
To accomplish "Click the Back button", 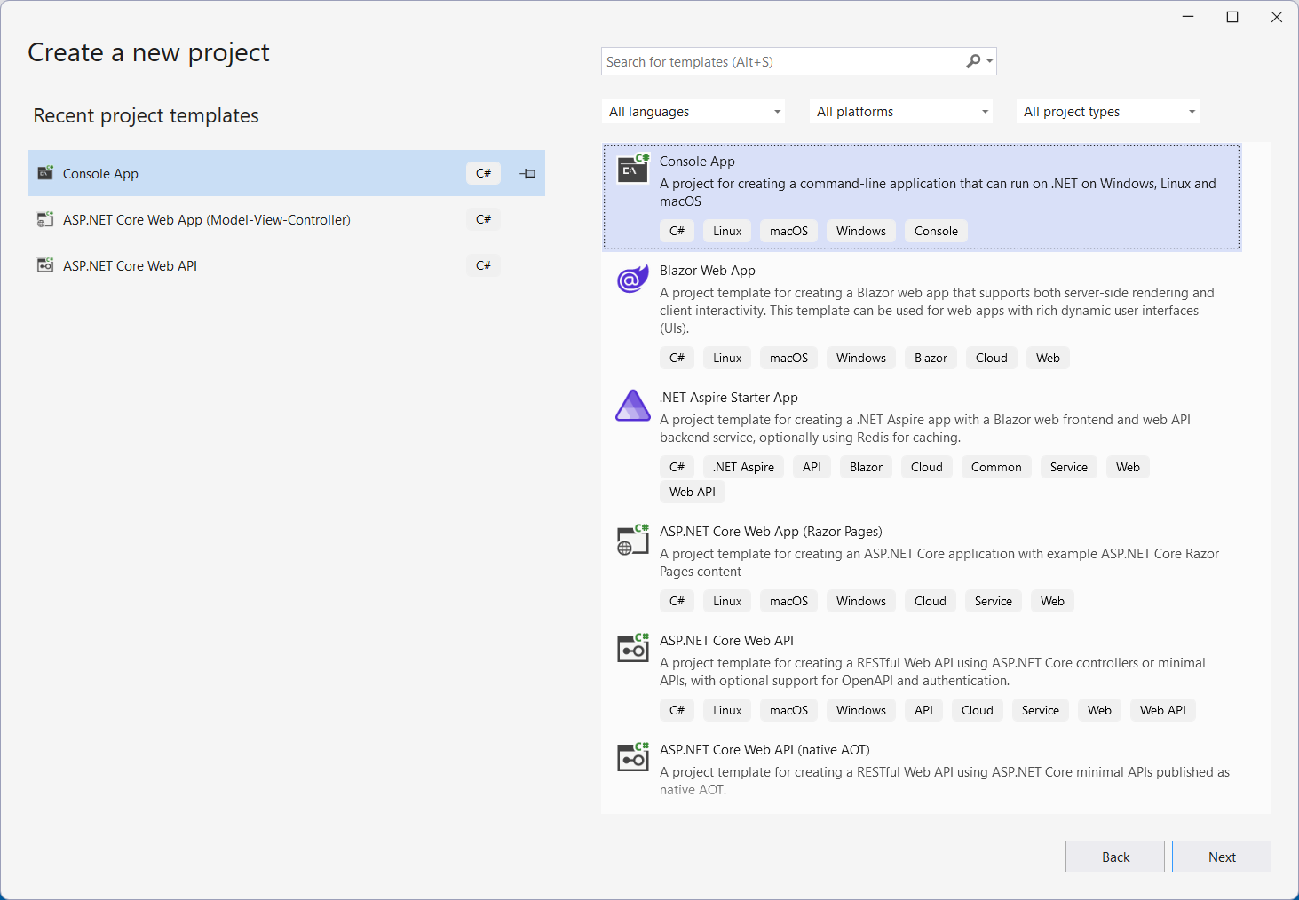I will coord(1114,857).
